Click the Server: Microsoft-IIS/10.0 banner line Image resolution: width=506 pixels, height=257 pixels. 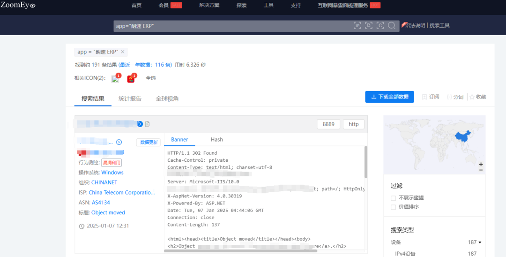(203, 182)
